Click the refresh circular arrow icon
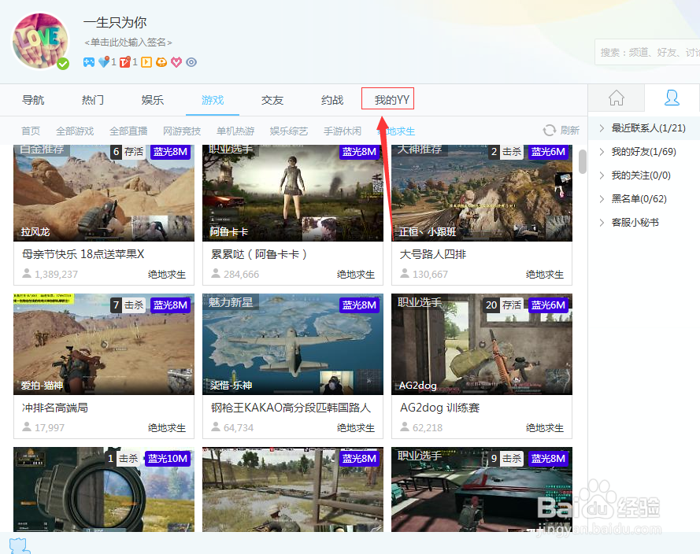The height and width of the screenshot is (554, 700). pos(549,131)
